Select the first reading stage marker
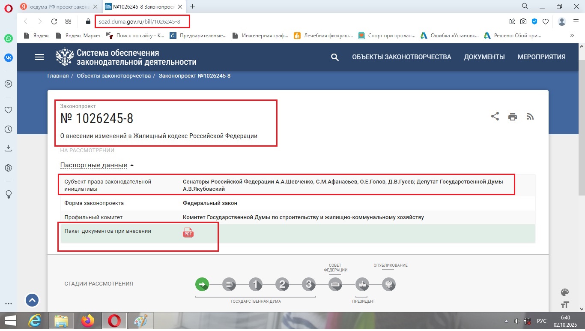The image size is (585, 331). [255, 284]
